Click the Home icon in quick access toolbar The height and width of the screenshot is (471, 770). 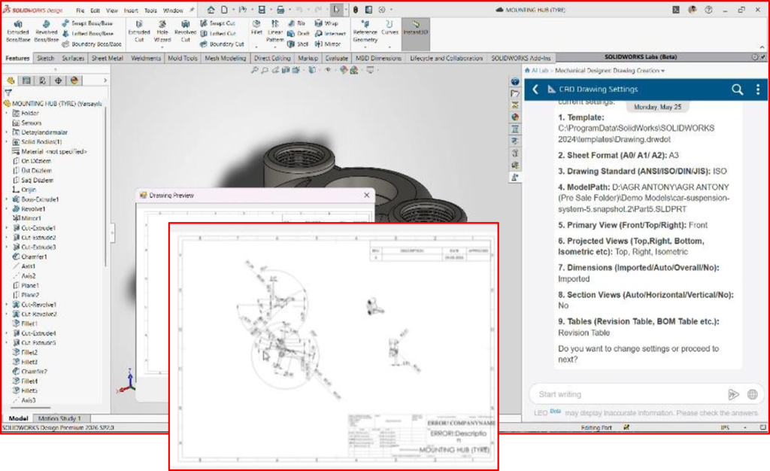211,10
